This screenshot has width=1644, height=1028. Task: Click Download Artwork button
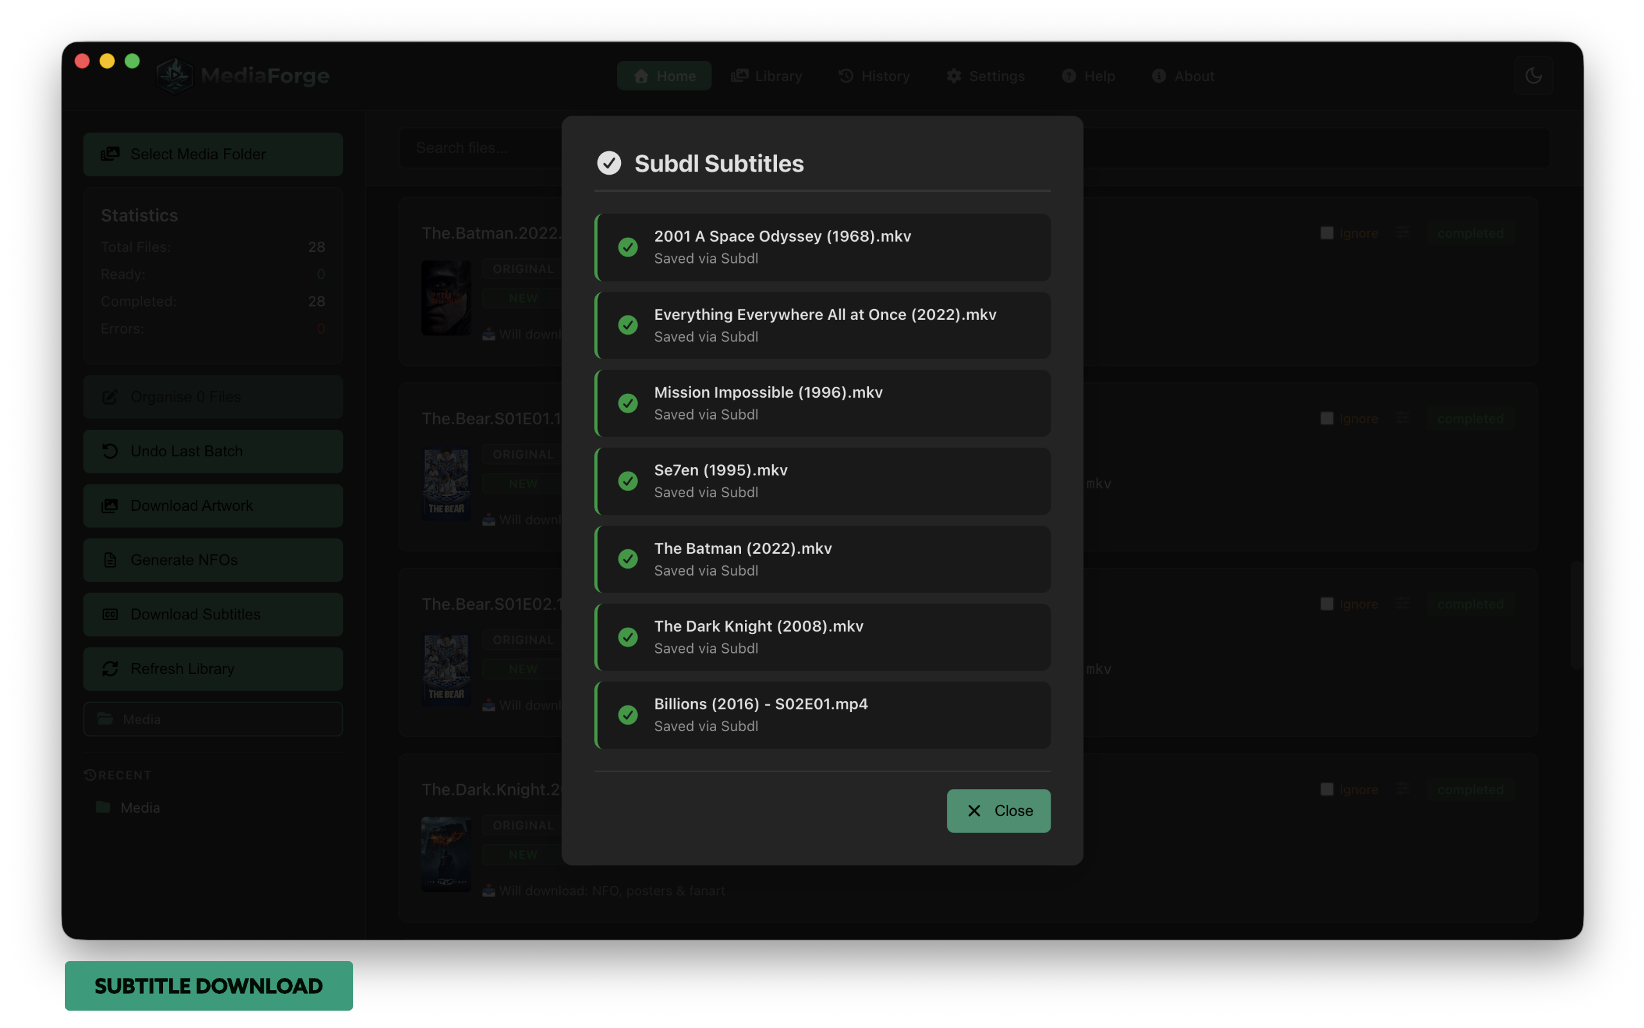(x=213, y=505)
